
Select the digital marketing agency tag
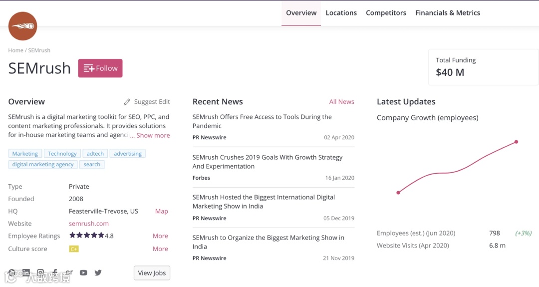click(x=43, y=164)
